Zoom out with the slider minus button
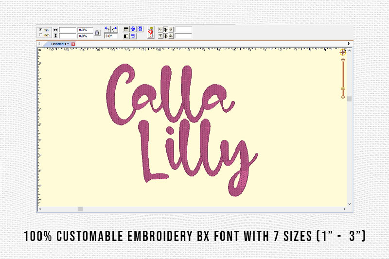The height and width of the screenshot is (259, 389). (343, 97)
